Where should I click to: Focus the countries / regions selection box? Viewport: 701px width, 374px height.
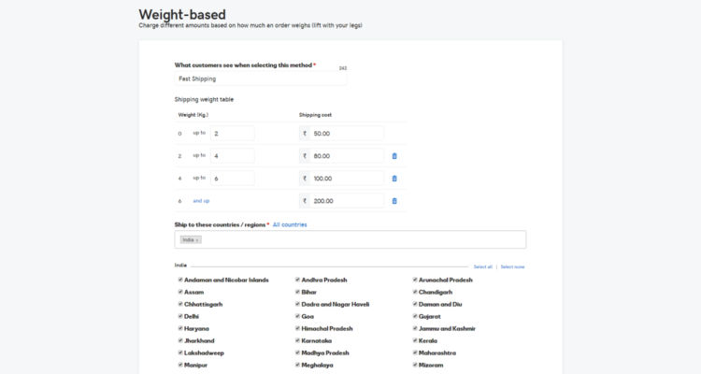(365, 240)
